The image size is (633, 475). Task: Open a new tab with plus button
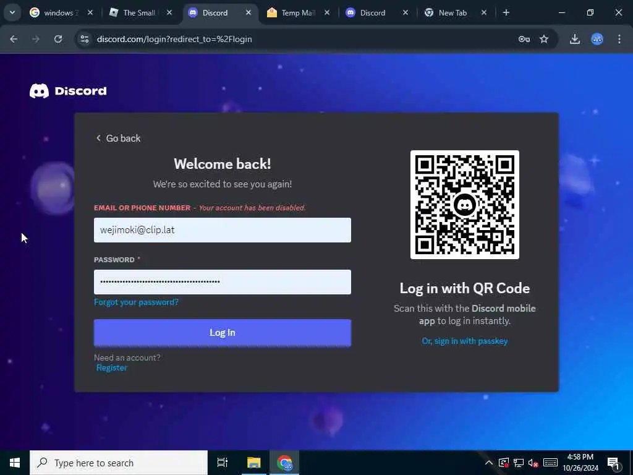(506, 12)
